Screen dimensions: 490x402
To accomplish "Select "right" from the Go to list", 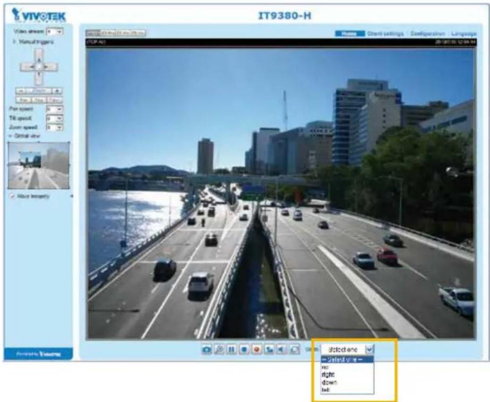I will click(347, 374).
